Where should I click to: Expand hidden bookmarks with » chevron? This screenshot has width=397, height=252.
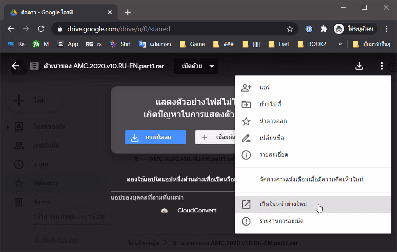340,44
